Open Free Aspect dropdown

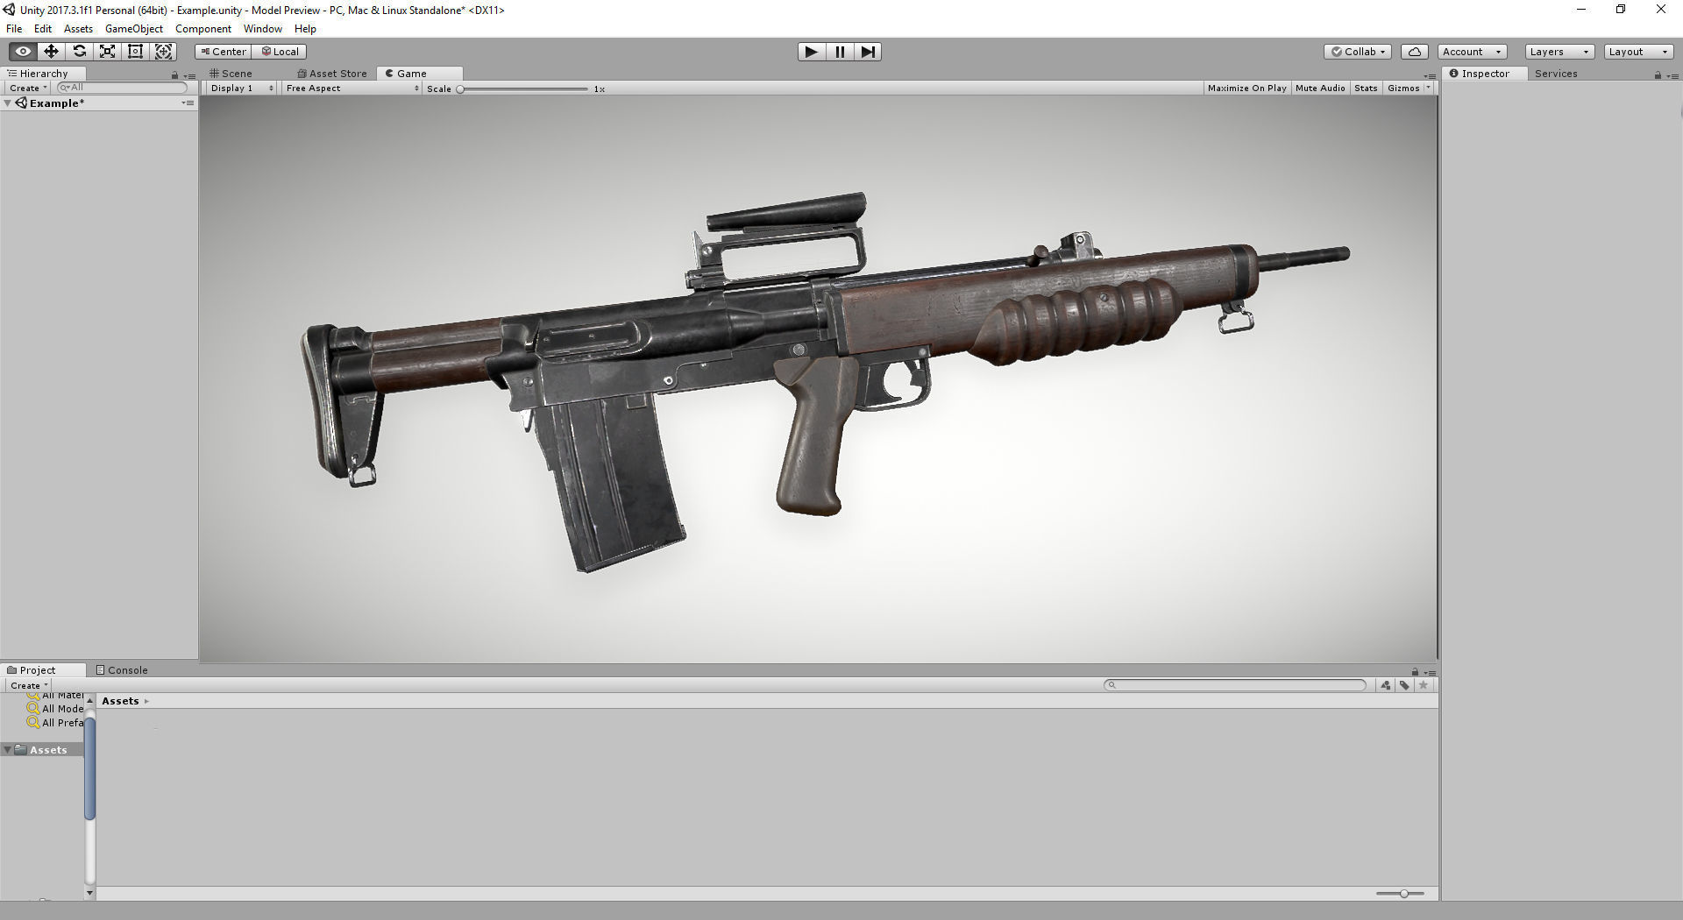(352, 88)
